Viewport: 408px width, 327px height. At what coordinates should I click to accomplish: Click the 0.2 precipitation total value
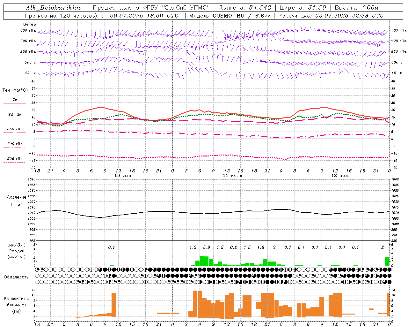coord(234,247)
